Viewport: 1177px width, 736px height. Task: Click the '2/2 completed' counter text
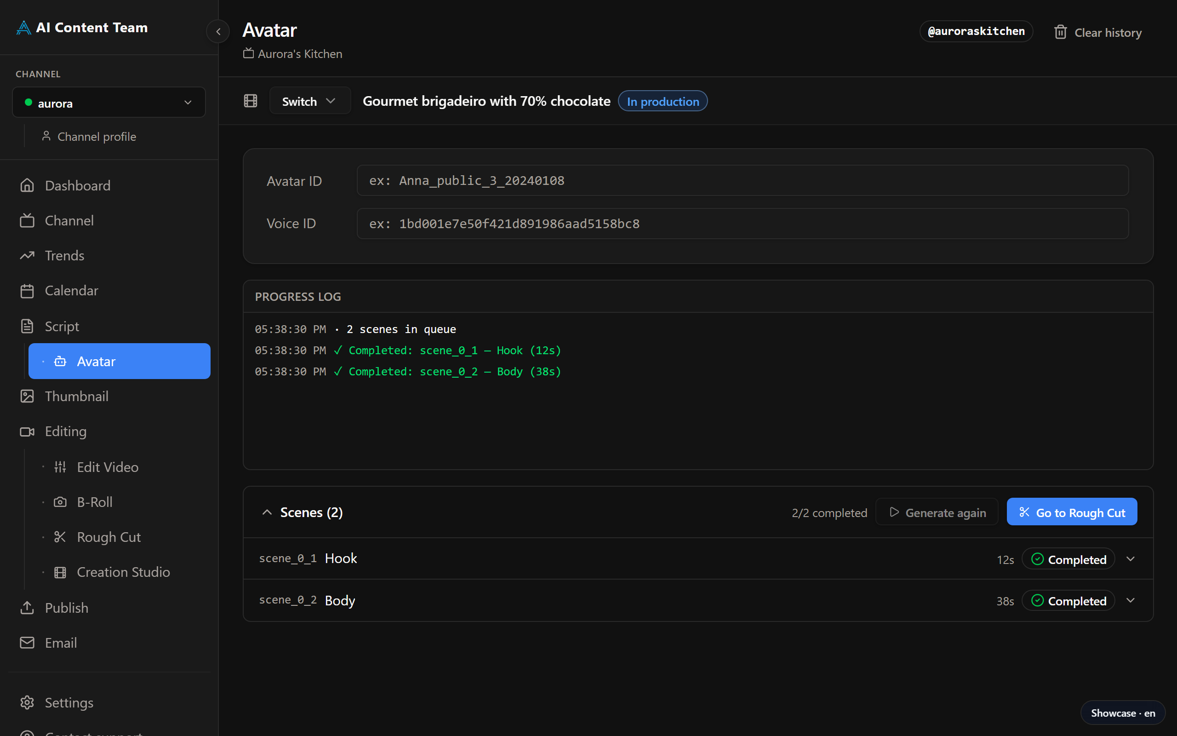(x=830, y=512)
